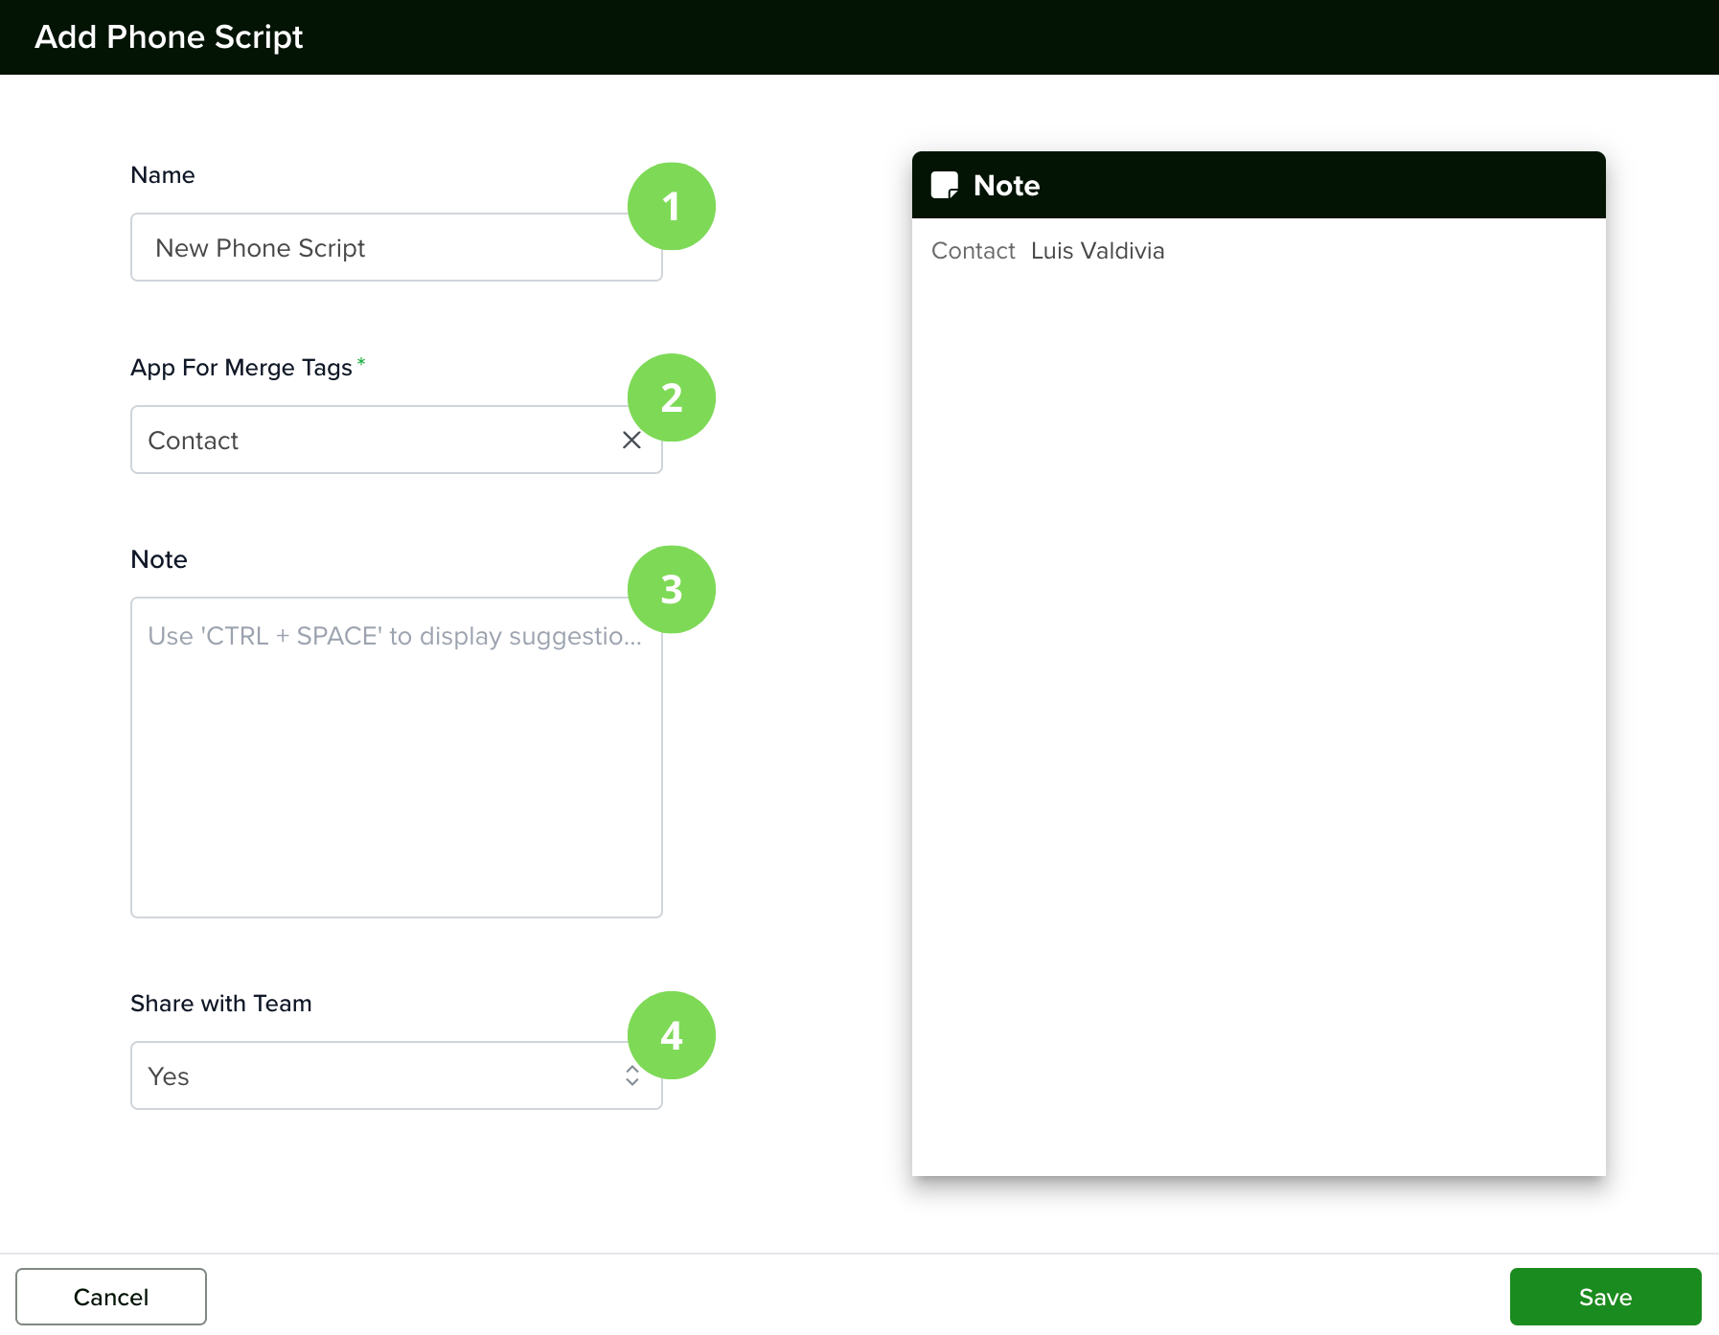Click the Name input field

[396, 247]
